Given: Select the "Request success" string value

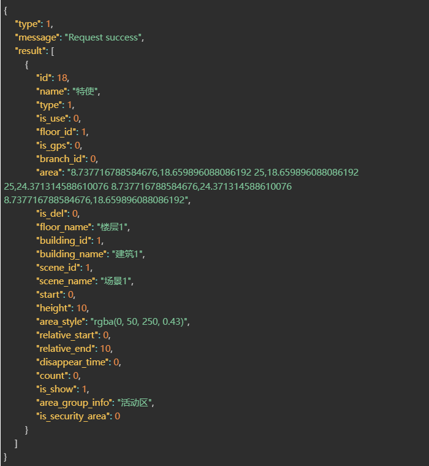Looking at the screenshot, I should [x=103, y=37].
